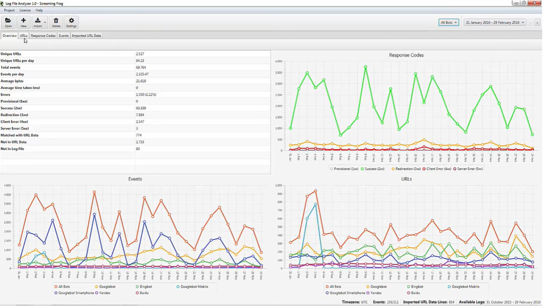Select the Total events row
The height and width of the screenshot is (306, 543).
tap(135, 67)
